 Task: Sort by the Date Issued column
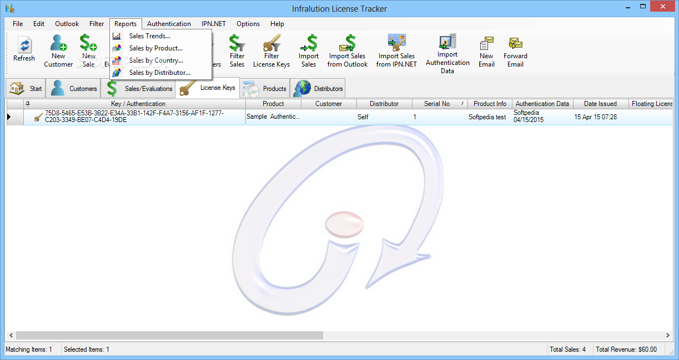(x=600, y=104)
